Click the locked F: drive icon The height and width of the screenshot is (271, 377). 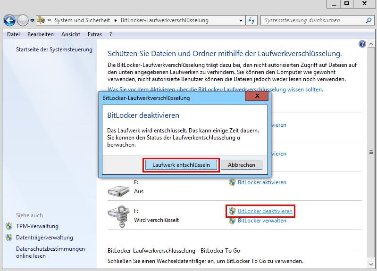click(x=119, y=216)
